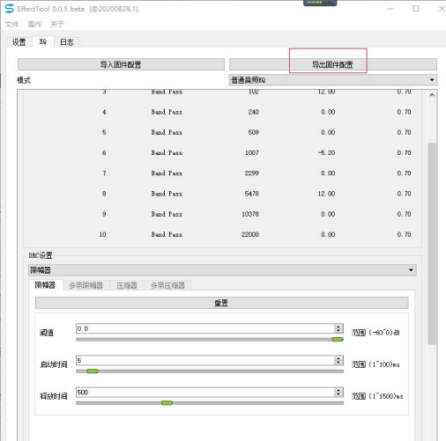Click the 重置 reset button
This screenshot has height=441, width=446.
point(222,303)
